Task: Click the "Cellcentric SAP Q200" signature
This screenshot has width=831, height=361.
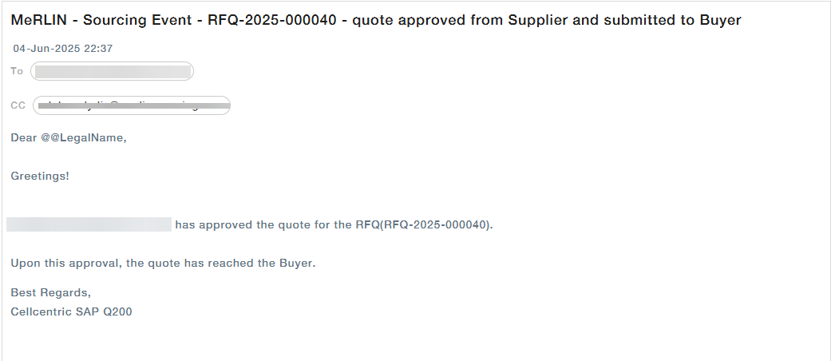Action: click(x=71, y=311)
